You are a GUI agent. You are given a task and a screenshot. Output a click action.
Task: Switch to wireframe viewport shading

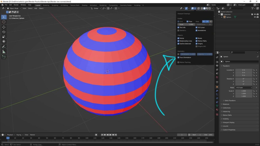pyautogui.click(x=202, y=8)
